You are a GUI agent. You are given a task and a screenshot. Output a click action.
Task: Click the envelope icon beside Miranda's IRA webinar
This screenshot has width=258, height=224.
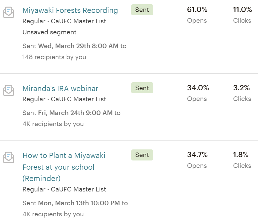9,91
